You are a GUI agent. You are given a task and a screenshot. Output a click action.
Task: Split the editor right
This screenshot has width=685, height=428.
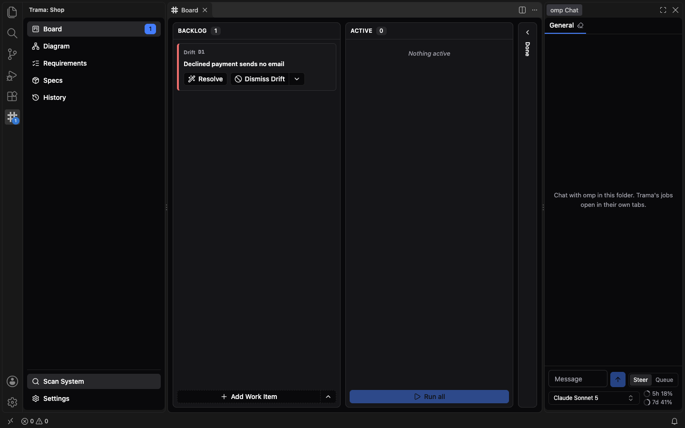pyautogui.click(x=522, y=10)
